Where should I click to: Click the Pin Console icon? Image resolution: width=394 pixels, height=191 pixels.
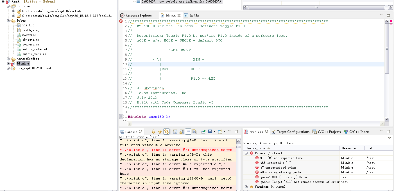pos(203,132)
